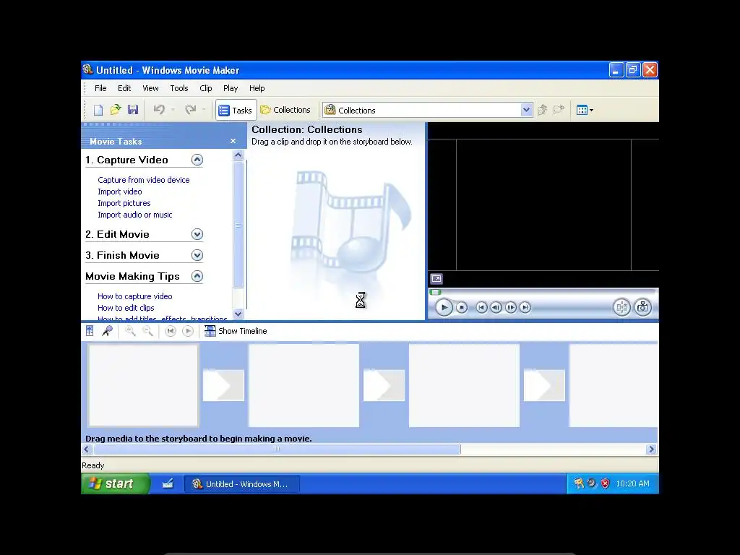Open the Collections combo box dropdown
The width and height of the screenshot is (740, 555).
tap(527, 110)
